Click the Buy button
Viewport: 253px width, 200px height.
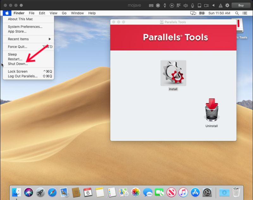241,5
